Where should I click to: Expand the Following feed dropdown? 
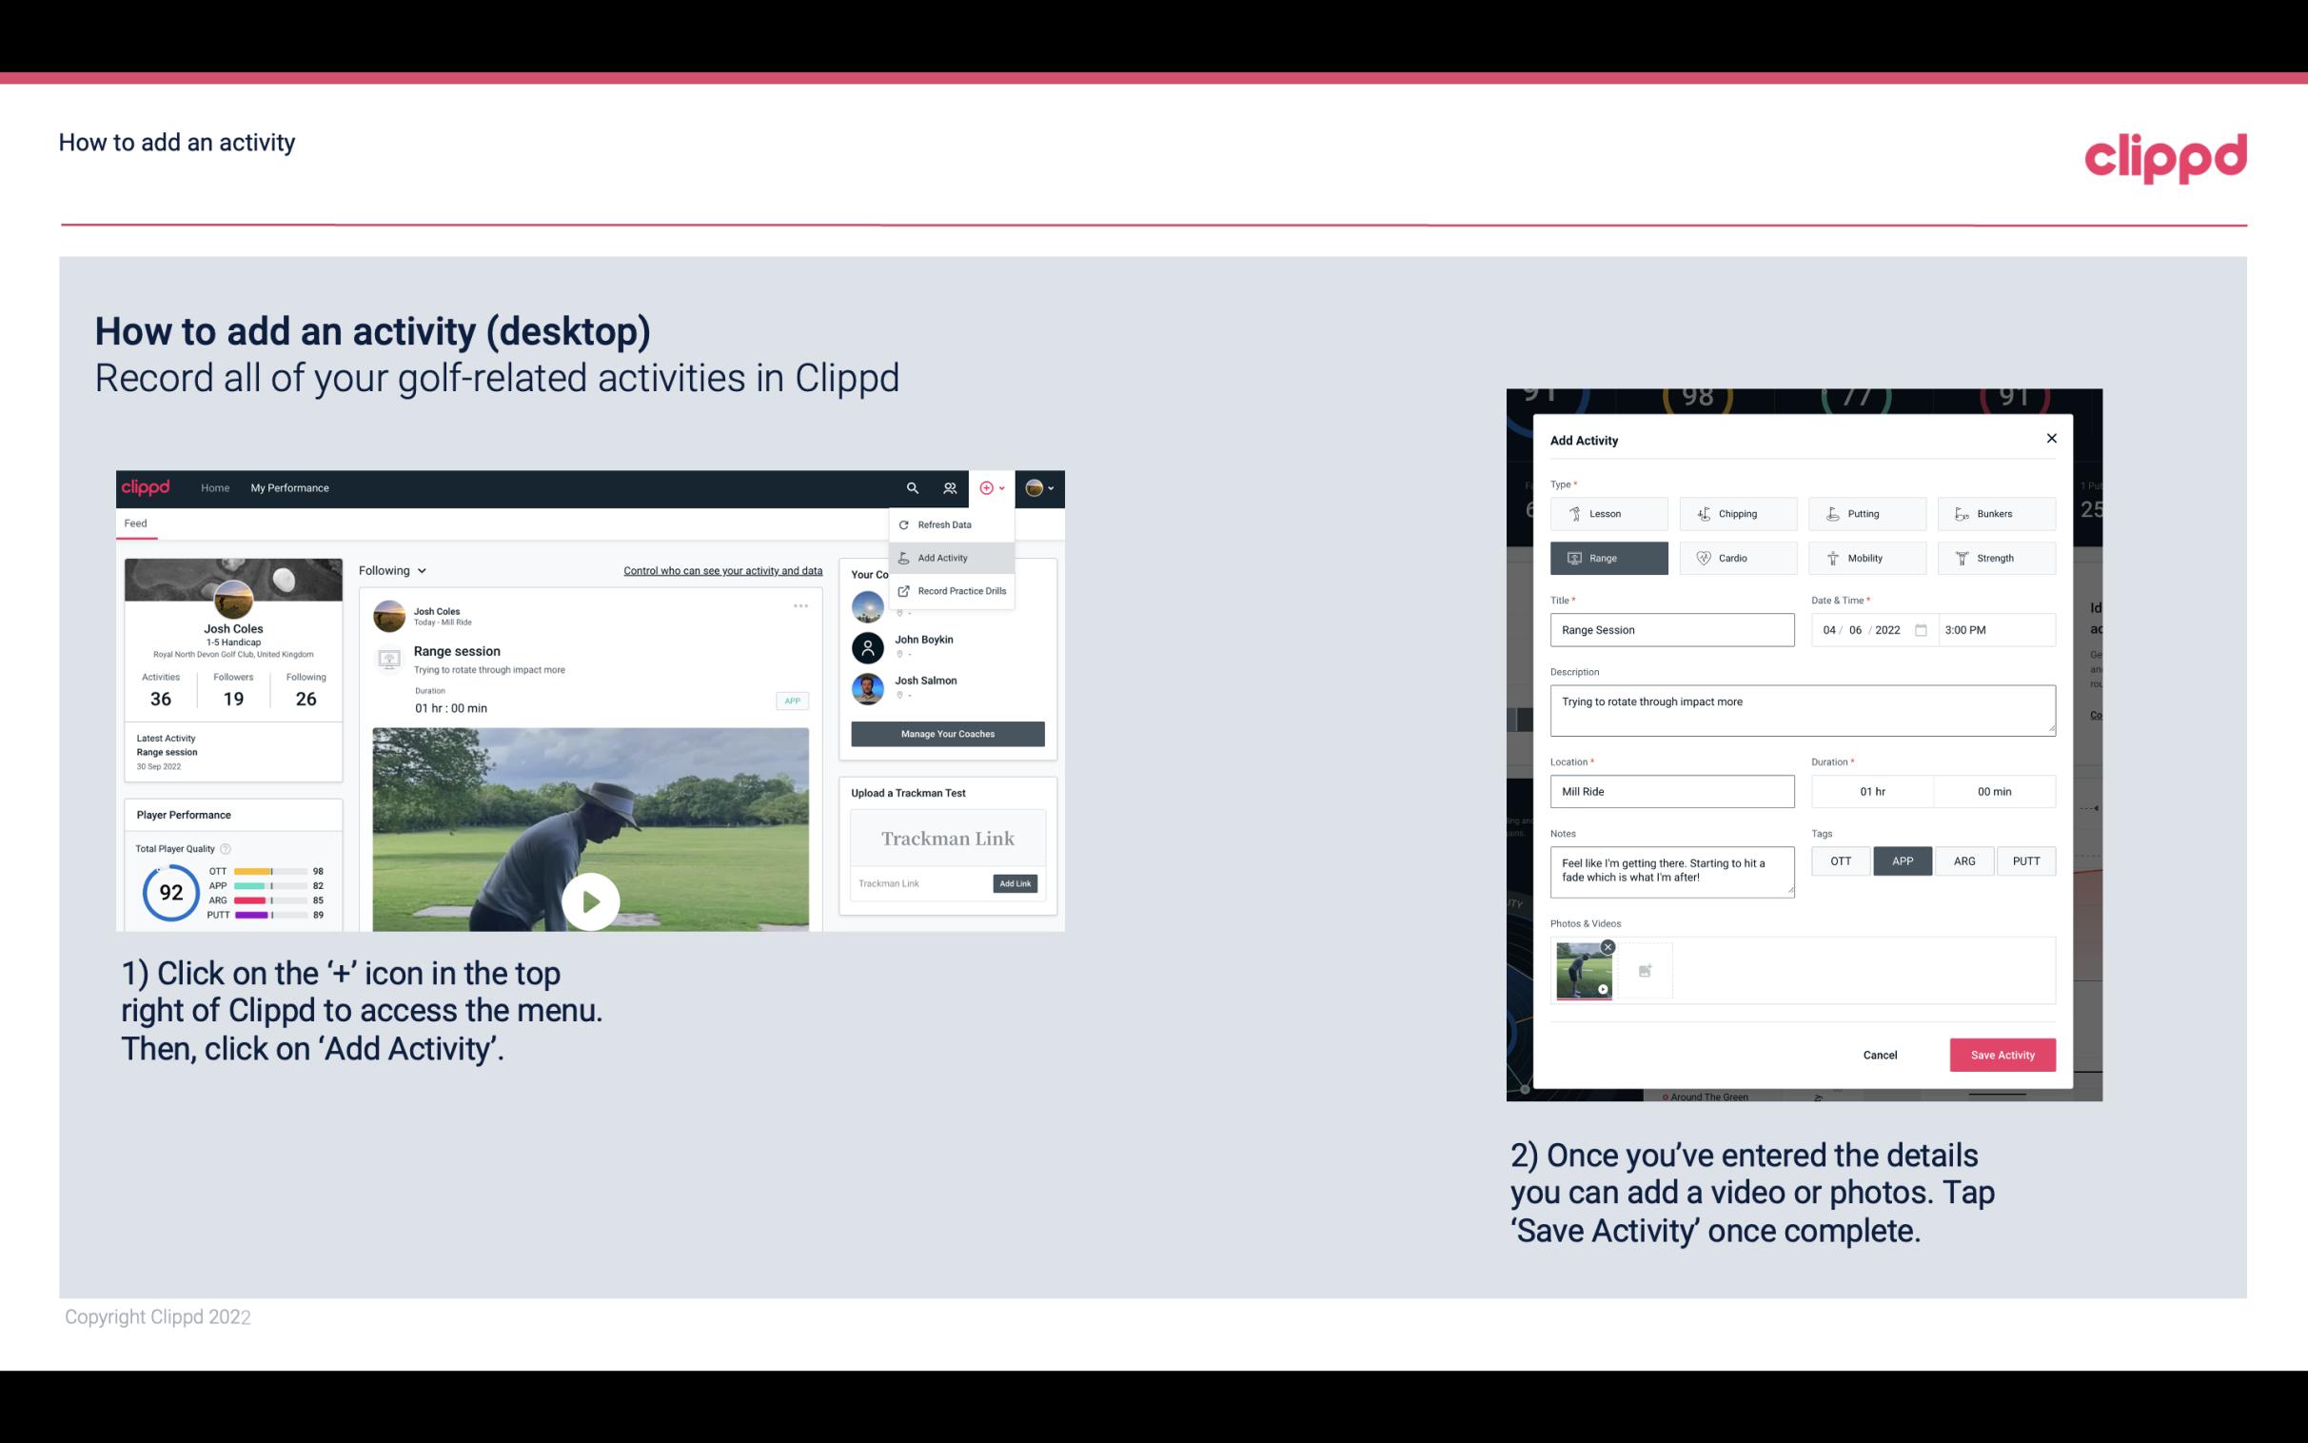click(392, 571)
